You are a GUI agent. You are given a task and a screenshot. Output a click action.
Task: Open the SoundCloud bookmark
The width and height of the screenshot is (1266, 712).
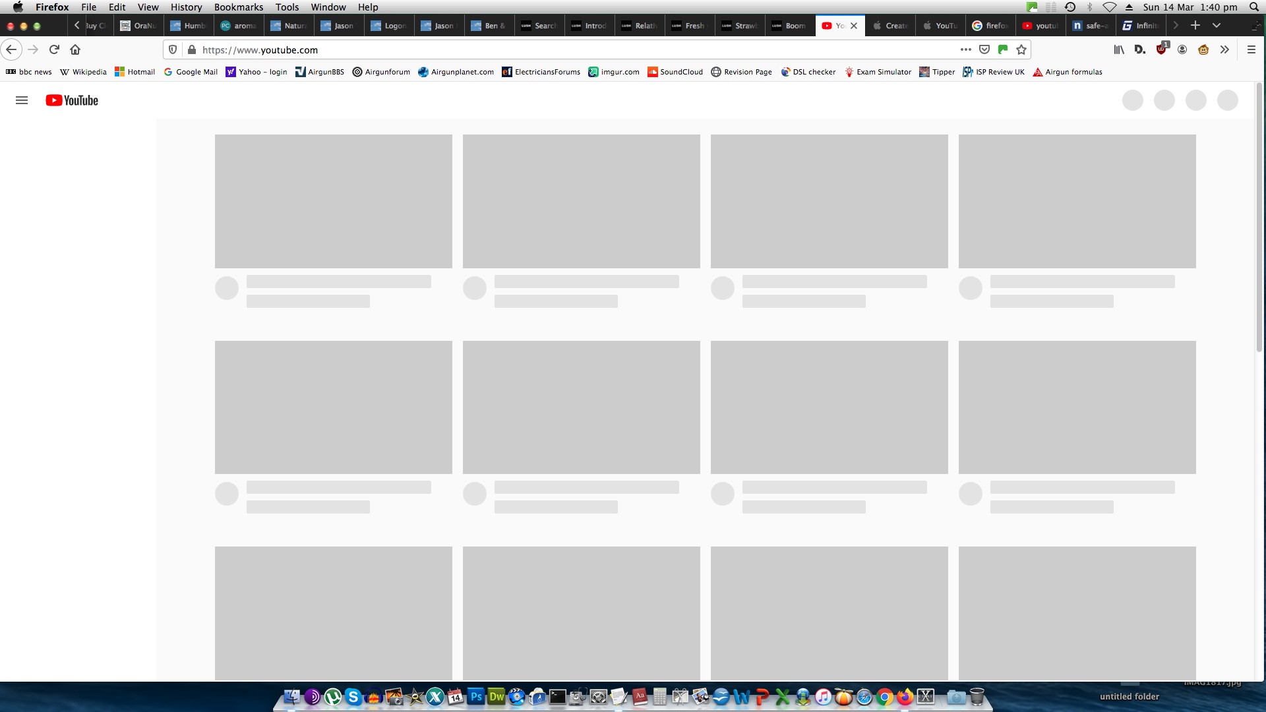pos(675,72)
